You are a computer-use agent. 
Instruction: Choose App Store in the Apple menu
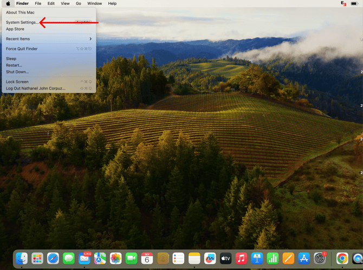pyautogui.click(x=15, y=29)
